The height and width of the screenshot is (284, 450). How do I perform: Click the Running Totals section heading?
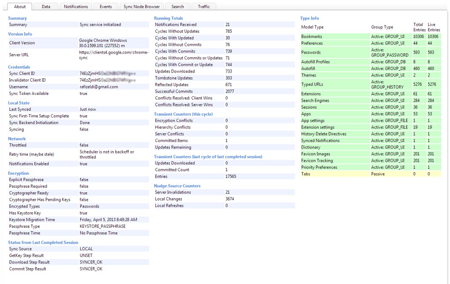(x=168, y=18)
